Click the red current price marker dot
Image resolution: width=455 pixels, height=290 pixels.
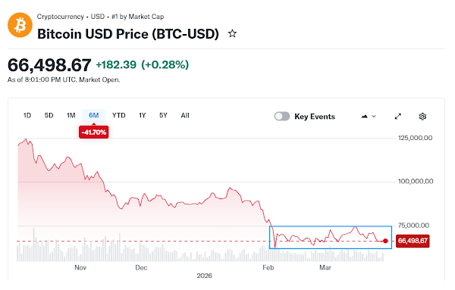coord(385,241)
